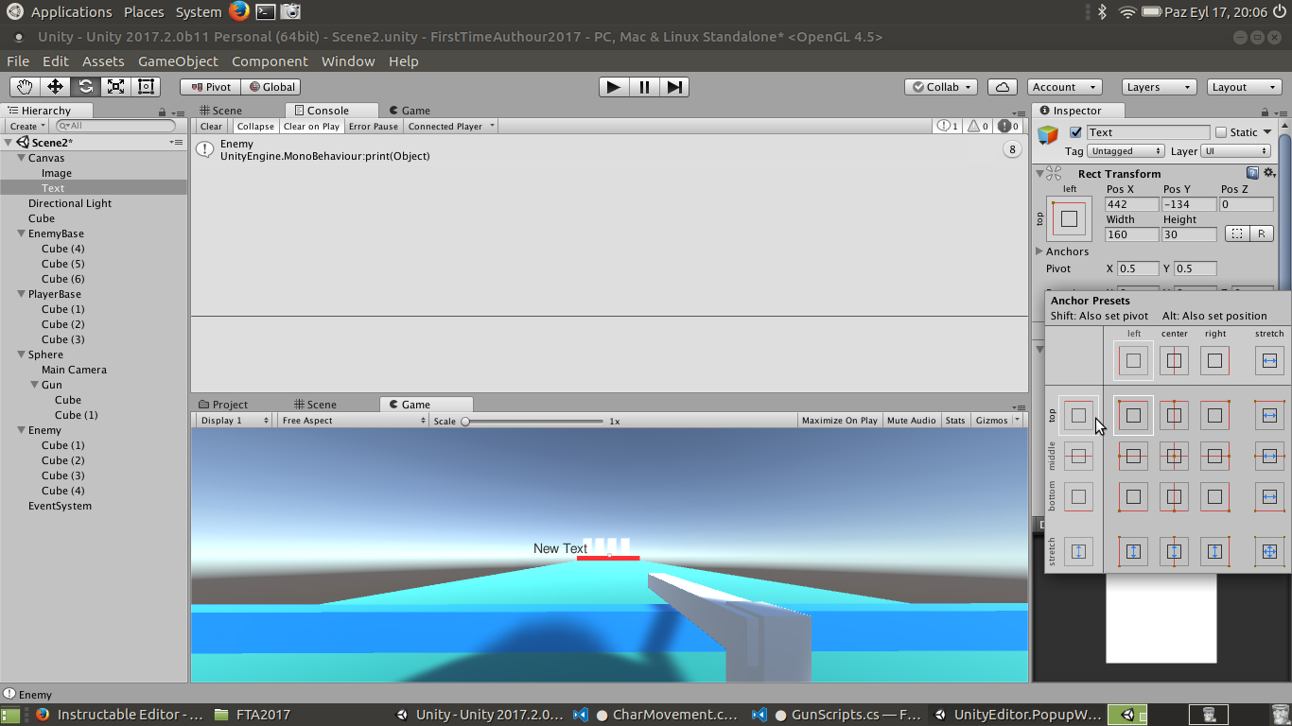Click the Pos X input field
Viewport: 1292px width, 726px height.
(x=1132, y=204)
